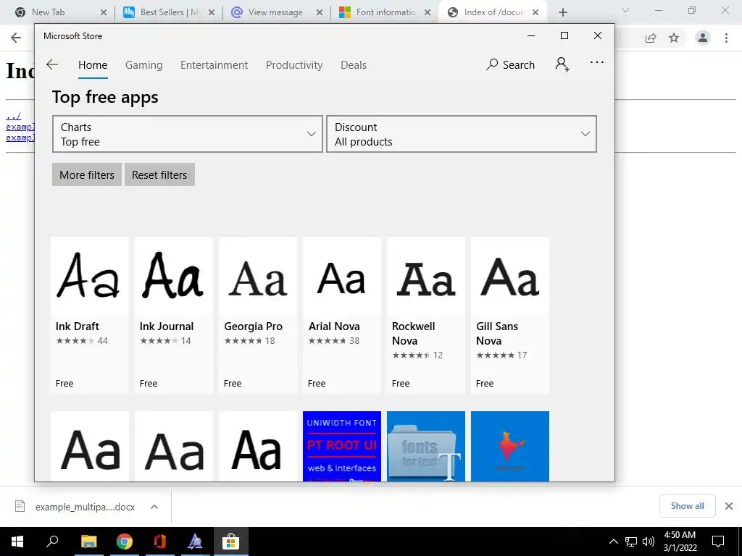Image resolution: width=742 pixels, height=556 pixels.
Task: Open the Chrome profile avatar
Action: pyautogui.click(x=703, y=38)
